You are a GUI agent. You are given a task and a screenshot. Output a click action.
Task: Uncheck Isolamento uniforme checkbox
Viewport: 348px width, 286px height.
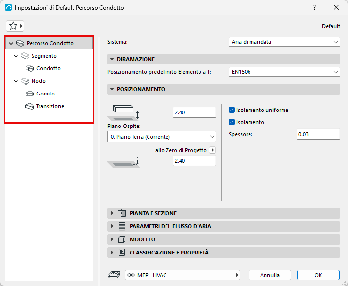tap(232, 110)
